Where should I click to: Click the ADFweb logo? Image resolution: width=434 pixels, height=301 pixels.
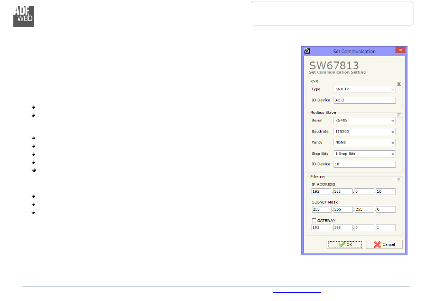pos(24,16)
